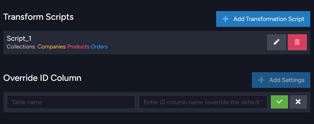Click the Script_1 script name
314x124 pixels.
(x=19, y=38)
